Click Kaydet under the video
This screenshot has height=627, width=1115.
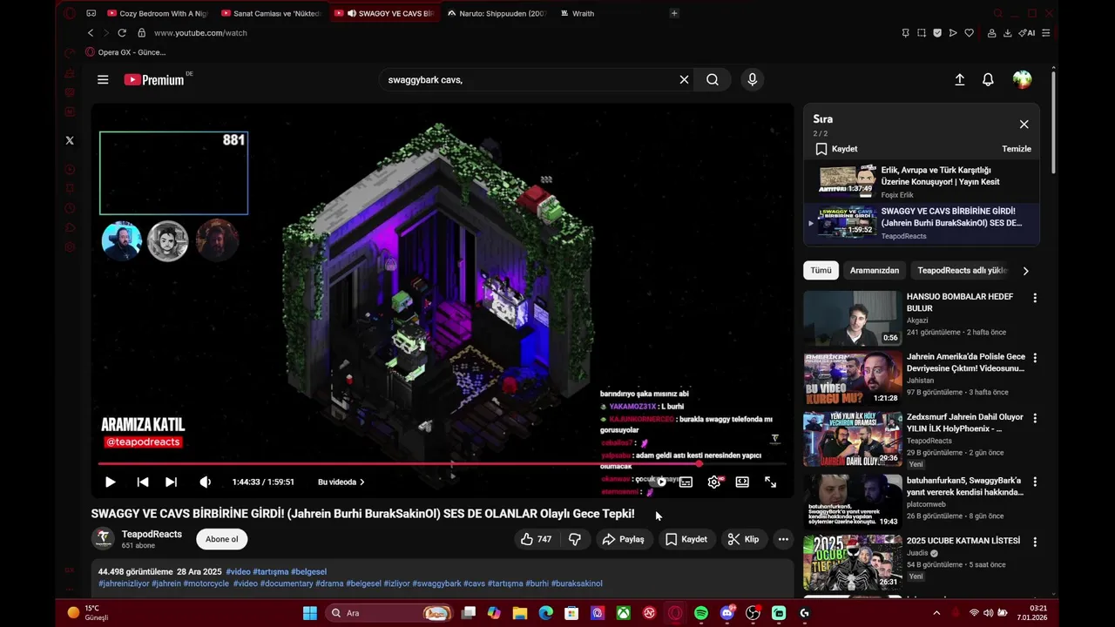point(686,539)
